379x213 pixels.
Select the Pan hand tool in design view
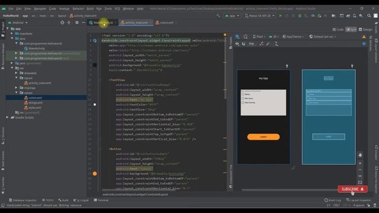(360, 155)
